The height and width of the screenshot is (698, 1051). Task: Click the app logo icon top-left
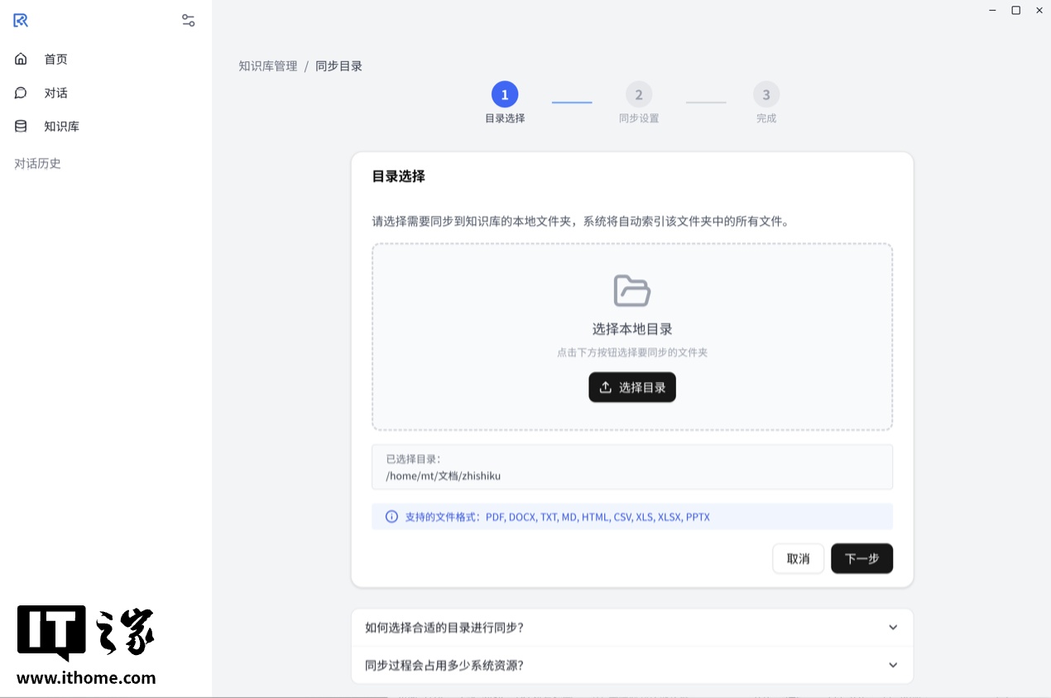click(20, 20)
